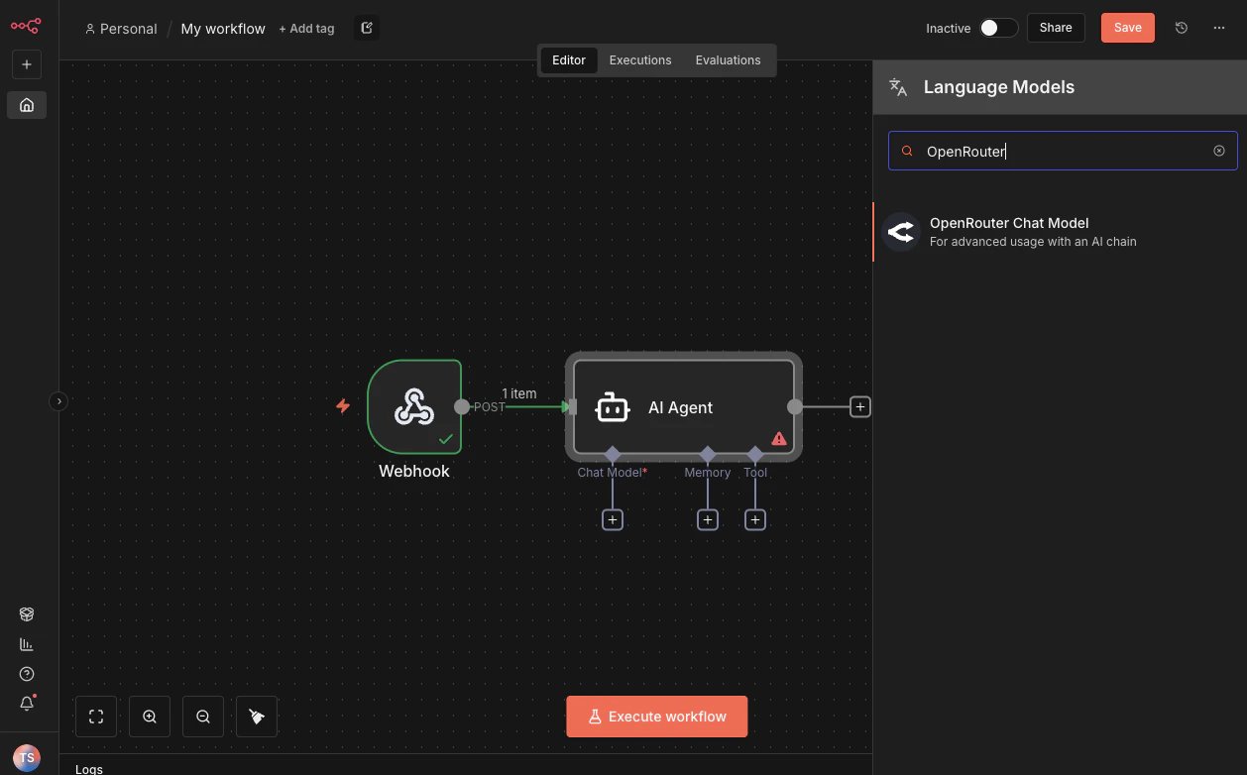This screenshot has height=775, width=1247.
Task: Select the Webhook node
Action: pyautogui.click(x=414, y=406)
